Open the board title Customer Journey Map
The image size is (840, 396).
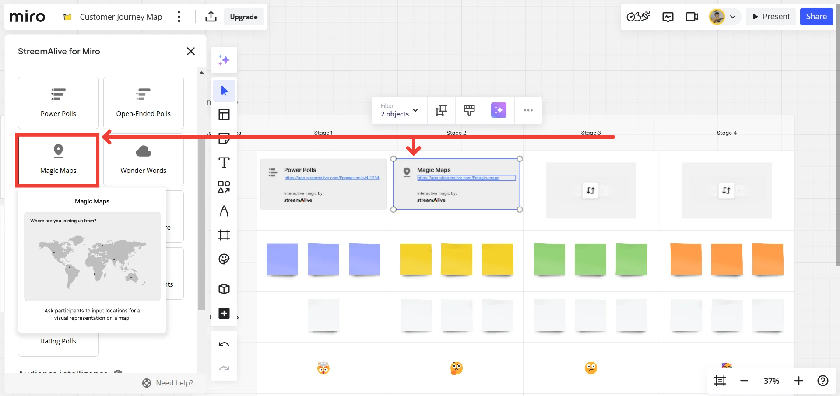pyautogui.click(x=121, y=17)
